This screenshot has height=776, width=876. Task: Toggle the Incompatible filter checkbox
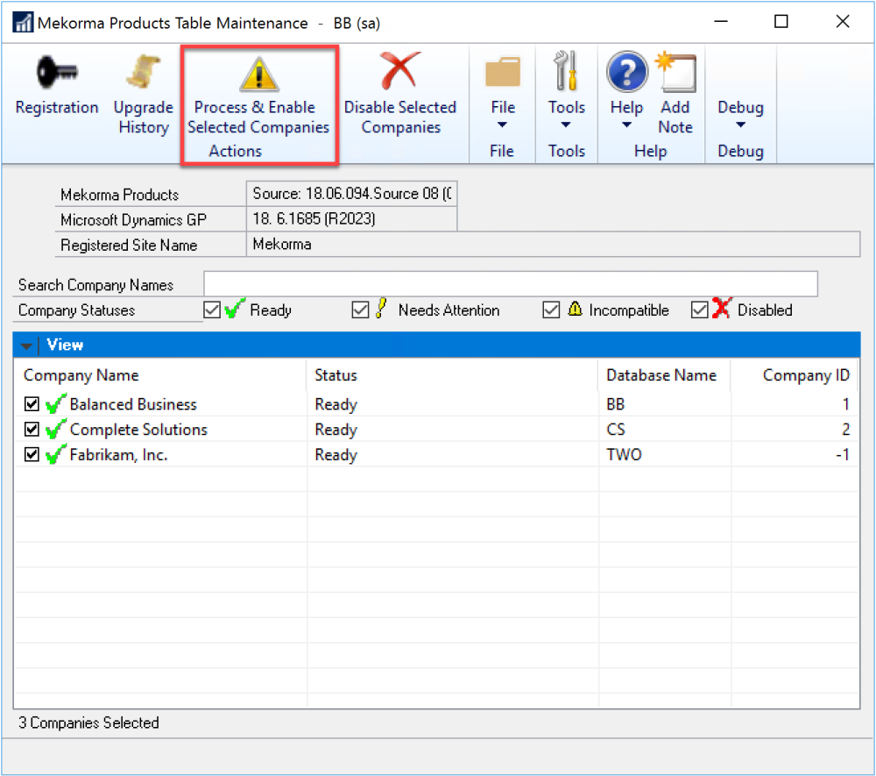pos(551,310)
